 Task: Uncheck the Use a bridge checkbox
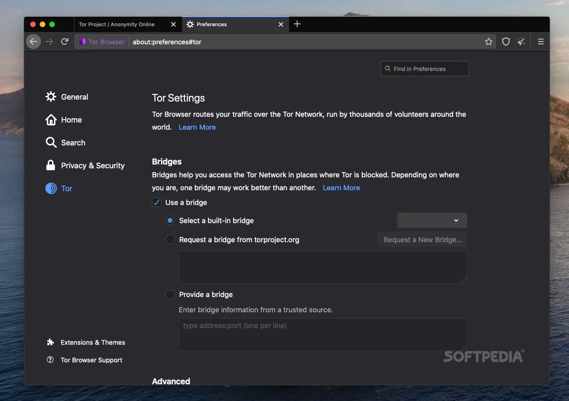[156, 202]
